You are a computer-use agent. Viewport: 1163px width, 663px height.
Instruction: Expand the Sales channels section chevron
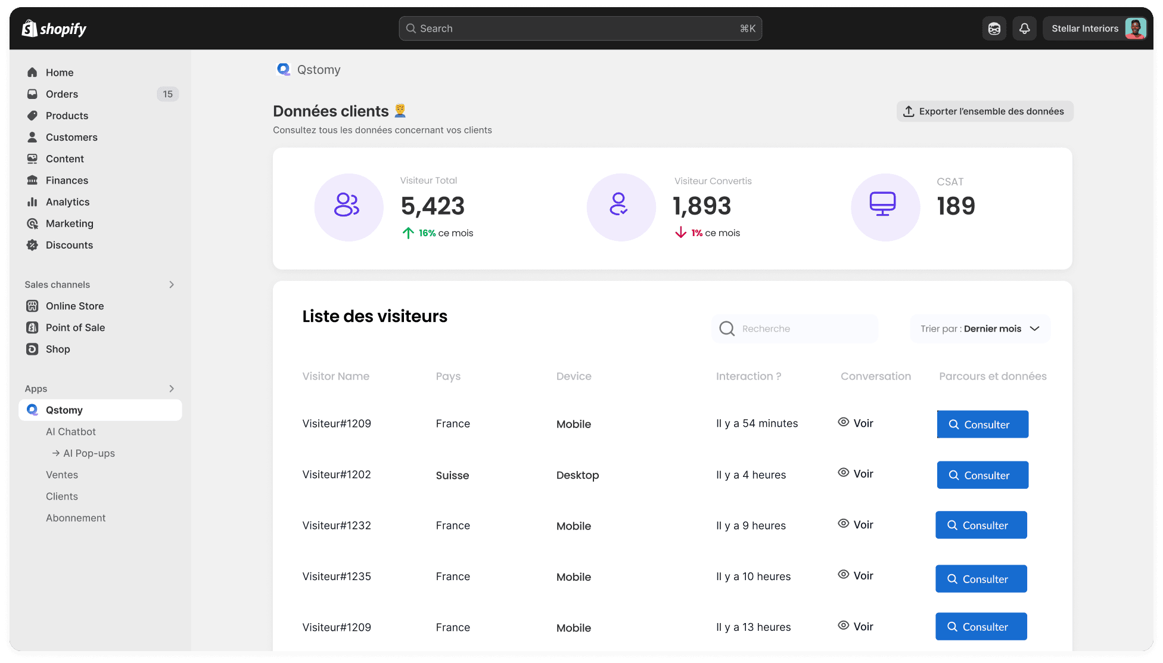click(x=172, y=284)
